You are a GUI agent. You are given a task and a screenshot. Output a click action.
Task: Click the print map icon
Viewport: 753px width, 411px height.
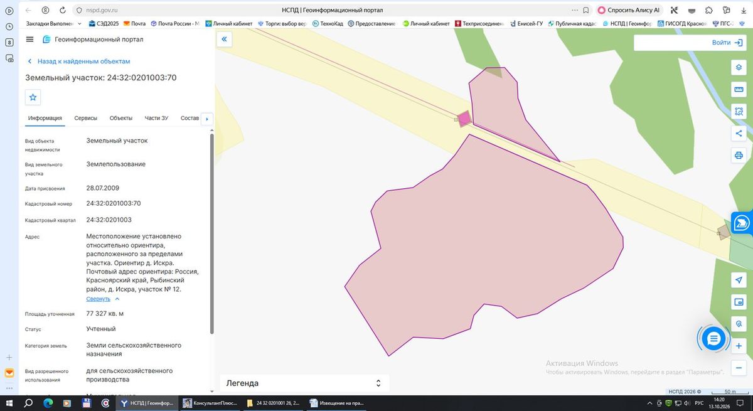[739, 156]
